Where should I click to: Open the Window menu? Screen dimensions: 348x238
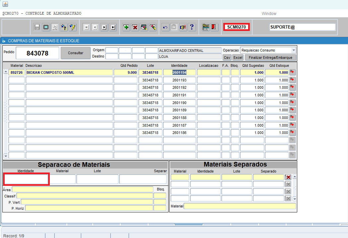[x=269, y=14]
